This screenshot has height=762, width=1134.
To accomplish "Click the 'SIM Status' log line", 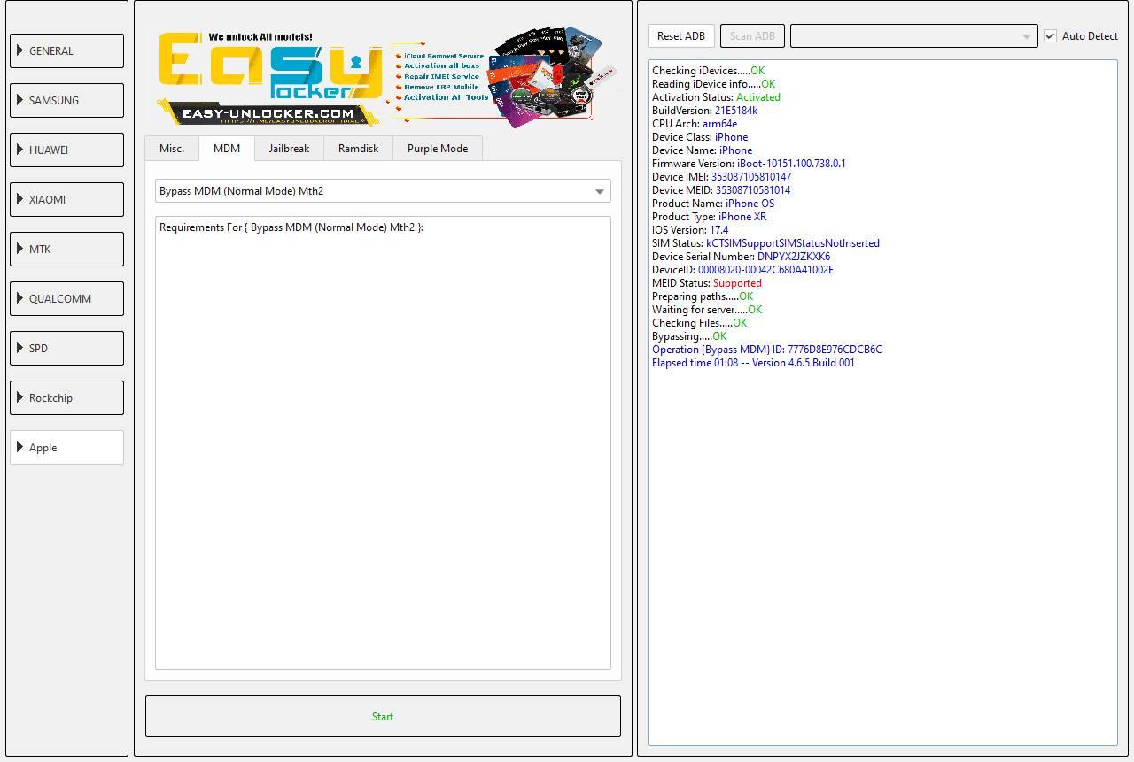I will point(765,243).
